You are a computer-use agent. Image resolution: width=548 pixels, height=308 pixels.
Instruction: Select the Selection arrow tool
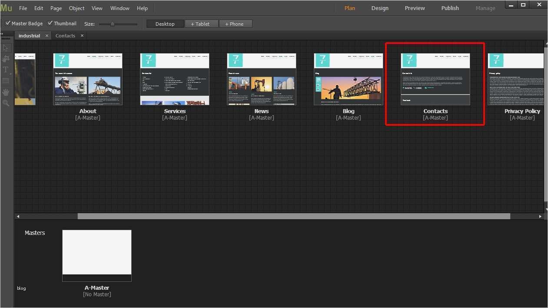(x=6, y=47)
